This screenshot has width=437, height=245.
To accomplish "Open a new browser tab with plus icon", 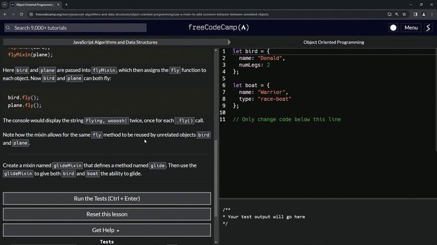I will point(66,5).
